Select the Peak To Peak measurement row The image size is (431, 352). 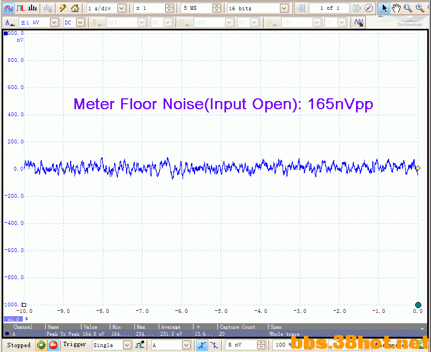point(215,334)
